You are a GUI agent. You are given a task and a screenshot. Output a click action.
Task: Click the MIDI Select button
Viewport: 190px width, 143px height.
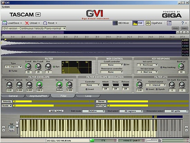pos(56,111)
